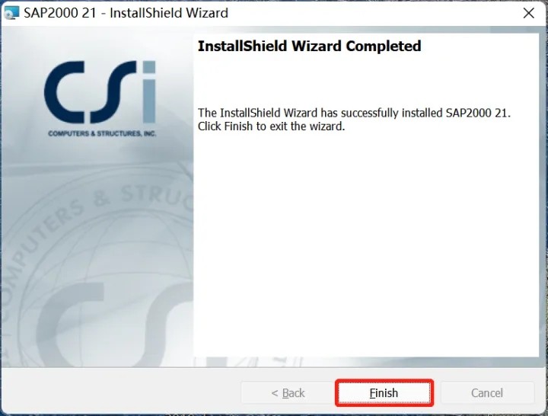This screenshot has height=416, width=548.
Task: Click empty footer area left of Back
Action: click(120, 392)
